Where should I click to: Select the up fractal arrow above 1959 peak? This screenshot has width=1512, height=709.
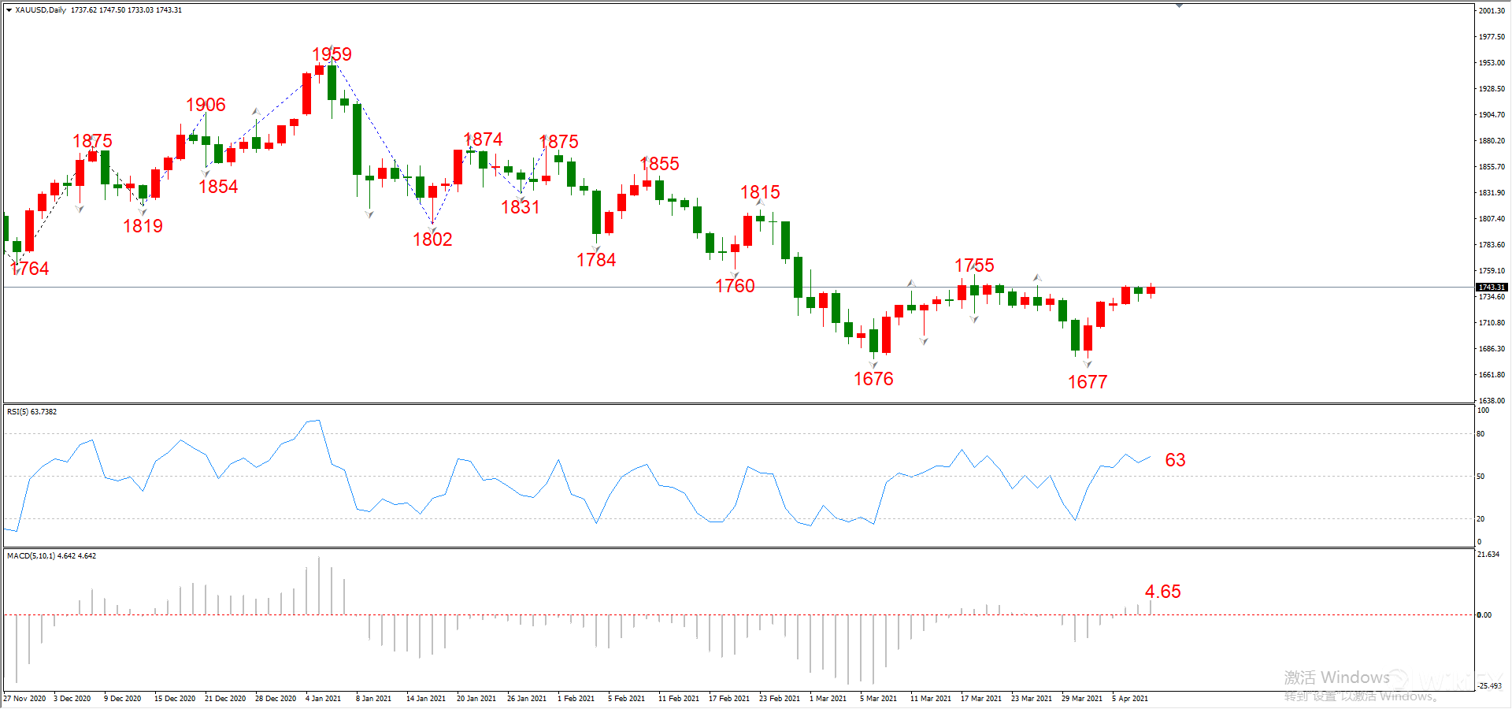pyautogui.click(x=332, y=47)
